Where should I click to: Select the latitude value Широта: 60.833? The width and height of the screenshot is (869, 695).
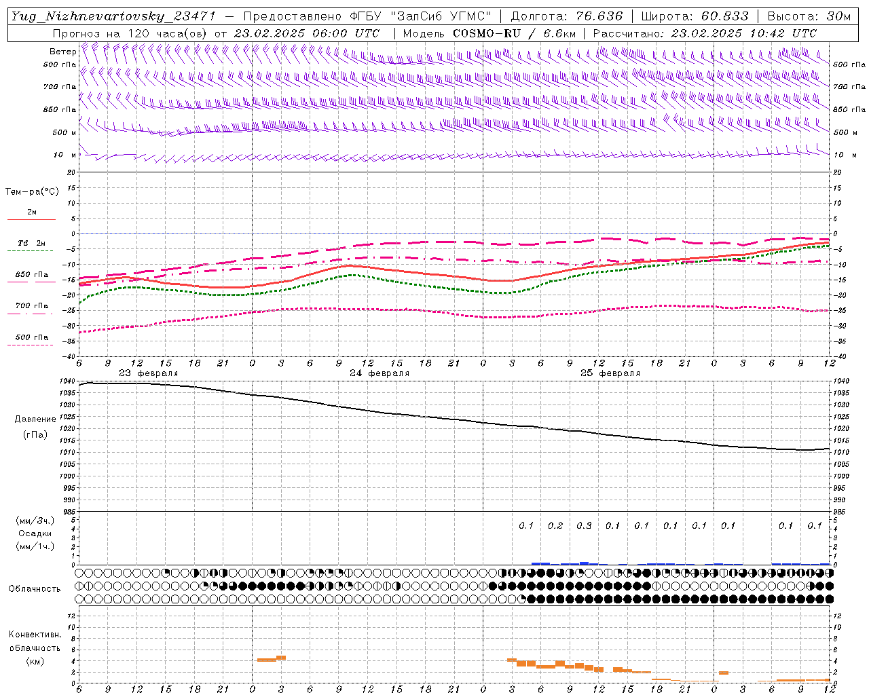(x=695, y=16)
